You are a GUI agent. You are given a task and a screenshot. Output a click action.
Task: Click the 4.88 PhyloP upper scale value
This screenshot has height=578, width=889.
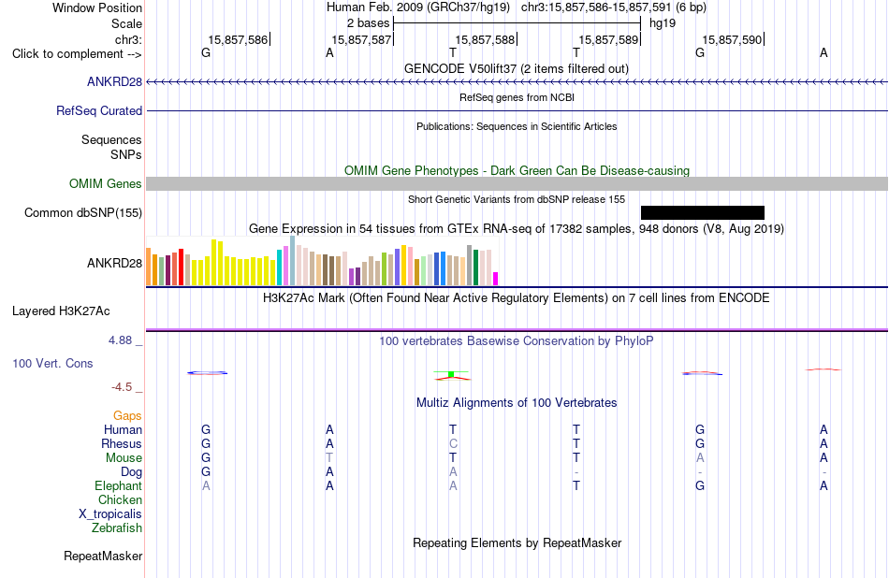tap(120, 340)
